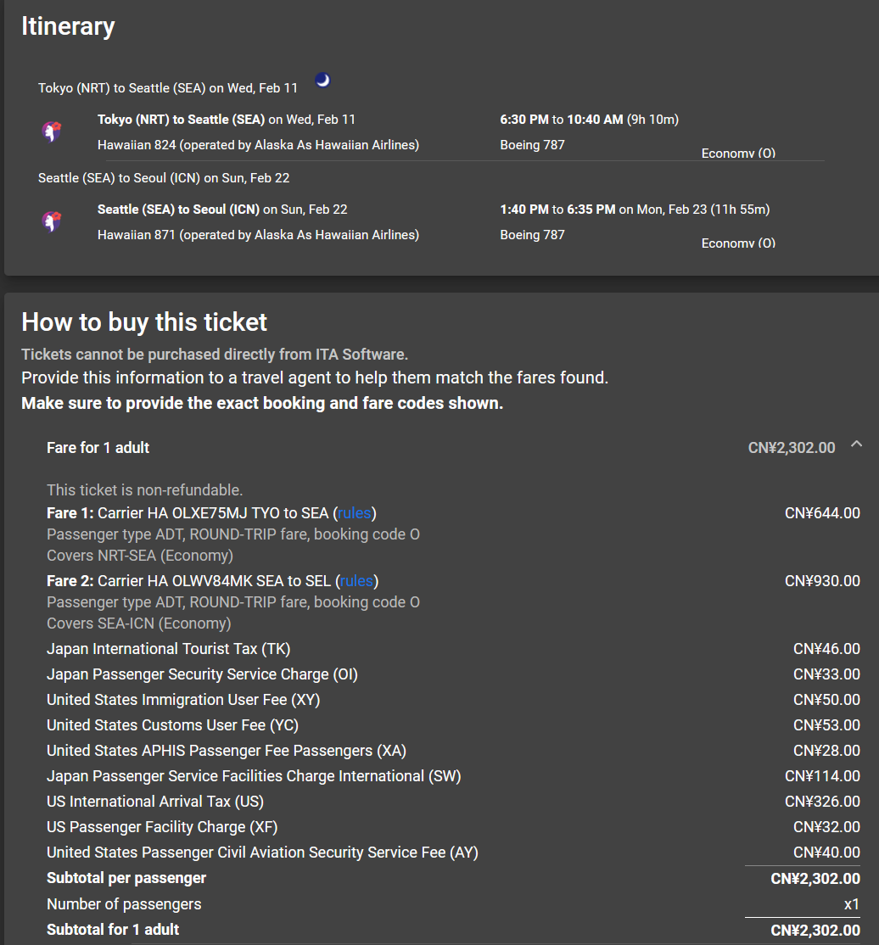This screenshot has height=945, width=879.
Task: Select the CN¥2,302.00 total in the fare header
Action: pyautogui.click(x=791, y=448)
